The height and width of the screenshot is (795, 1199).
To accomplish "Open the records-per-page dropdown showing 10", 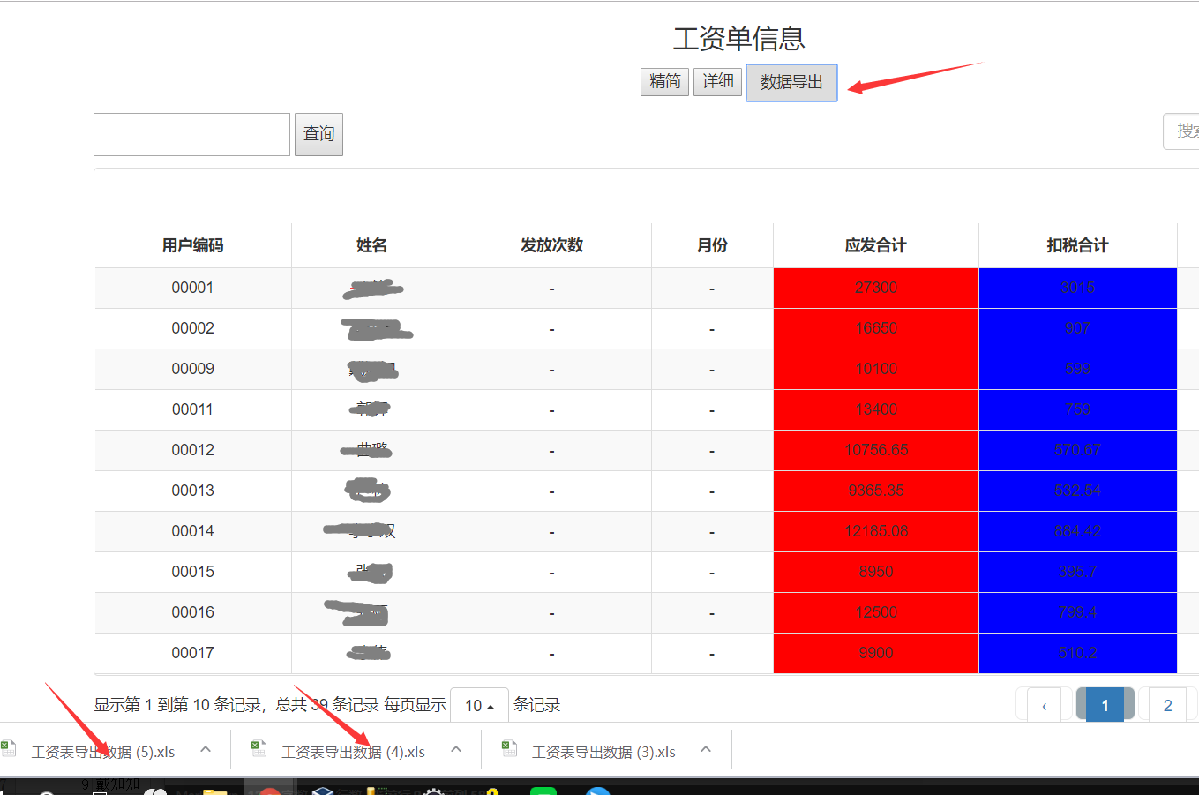I will tap(479, 705).
